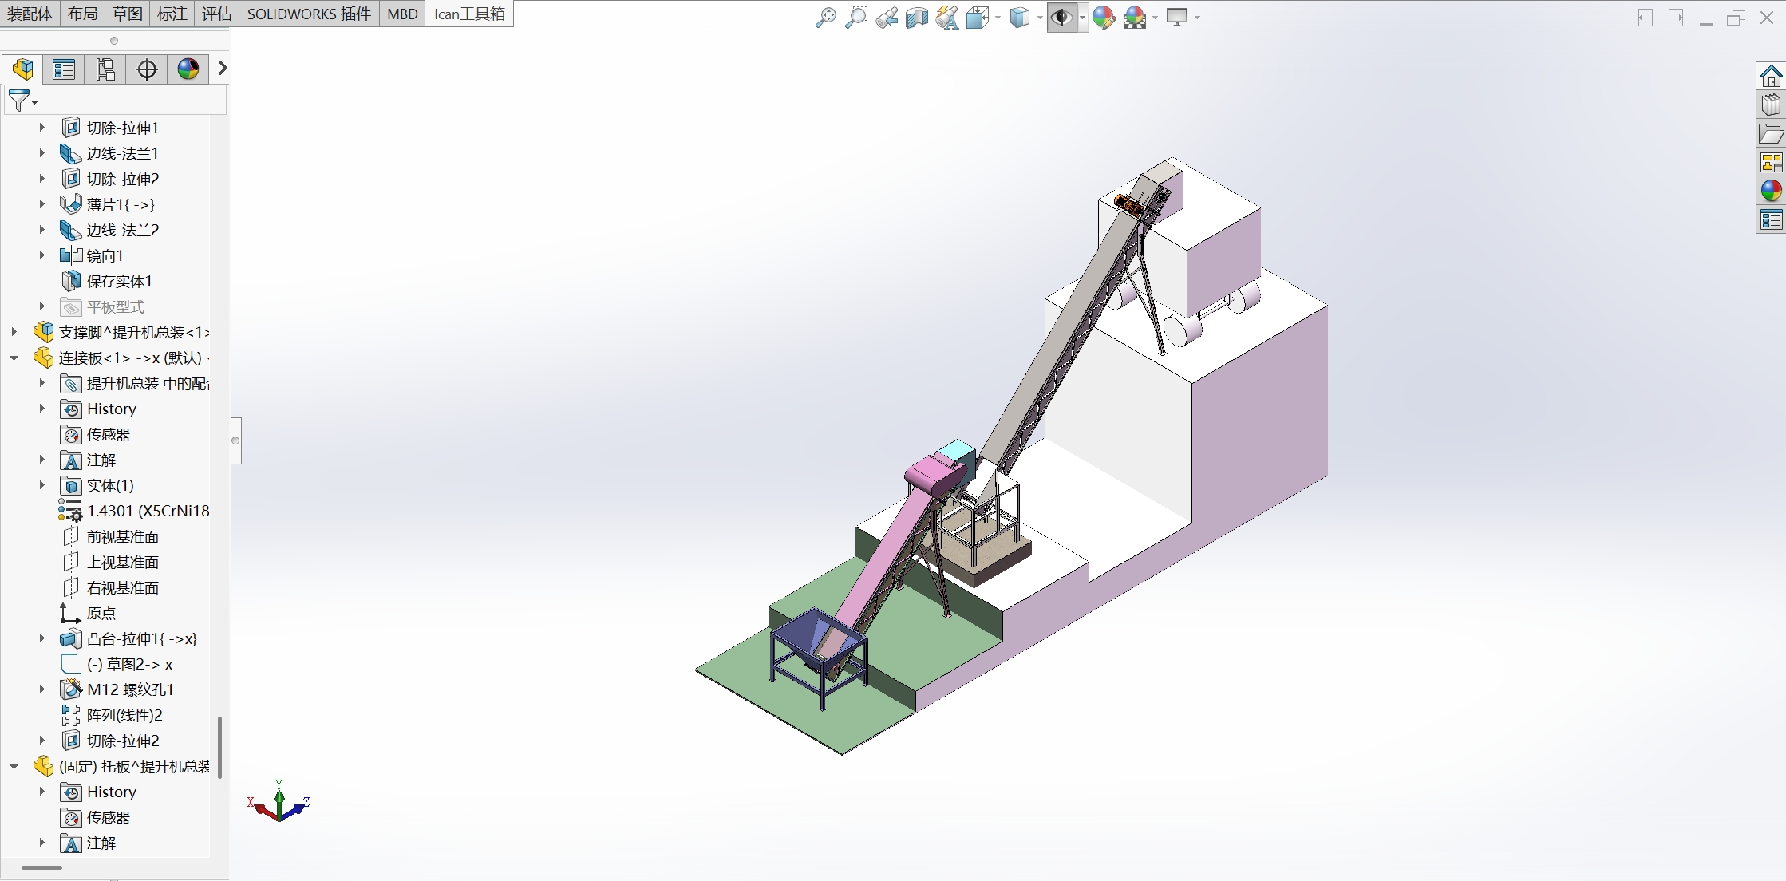Viewport: 1786px width, 881px height.
Task: Select 右视基准面 plane
Action: 122,587
